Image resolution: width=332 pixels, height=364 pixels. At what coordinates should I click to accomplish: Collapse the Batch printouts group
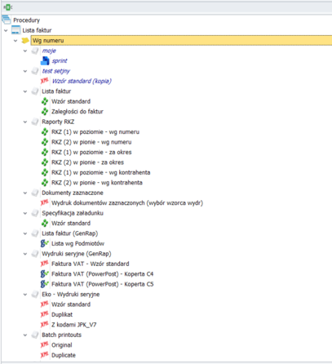[25, 335]
